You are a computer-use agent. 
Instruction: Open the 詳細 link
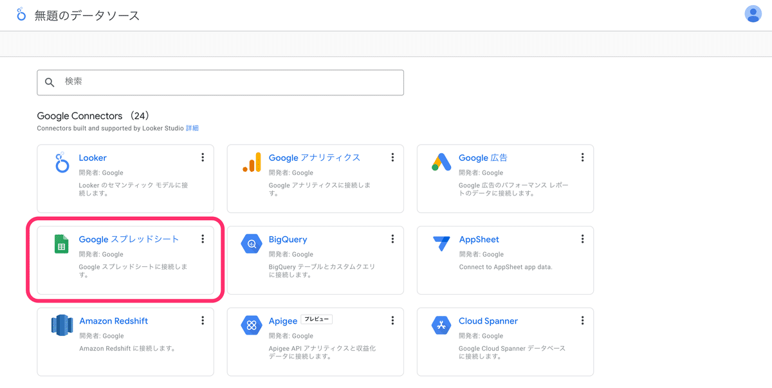click(x=192, y=128)
